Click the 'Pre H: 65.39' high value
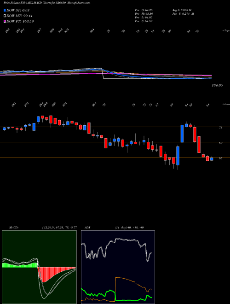This screenshot has width=230, height=304. [x=144, y=14]
